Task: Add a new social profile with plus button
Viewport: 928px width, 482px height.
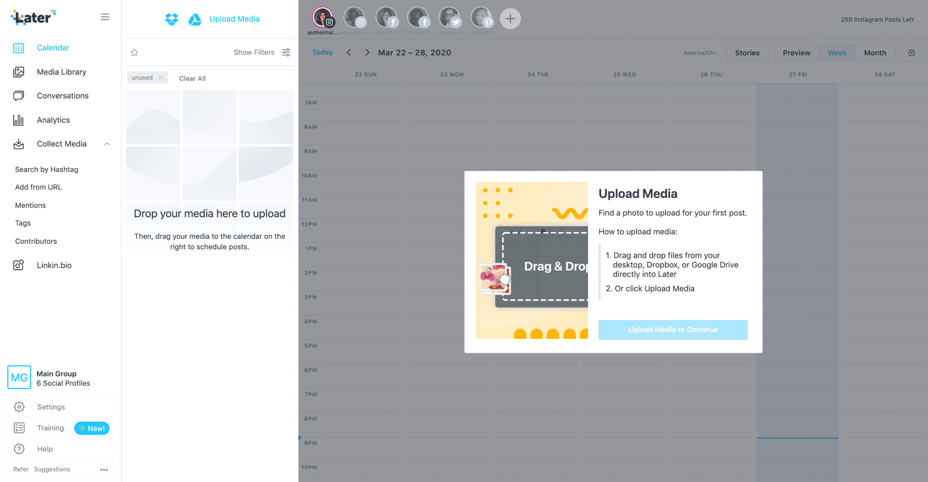Action: (x=510, y=19)
